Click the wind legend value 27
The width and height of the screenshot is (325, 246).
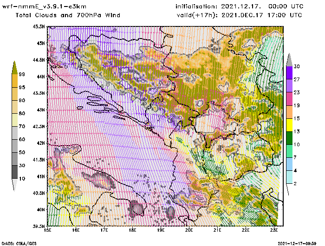tap(297, 79)
